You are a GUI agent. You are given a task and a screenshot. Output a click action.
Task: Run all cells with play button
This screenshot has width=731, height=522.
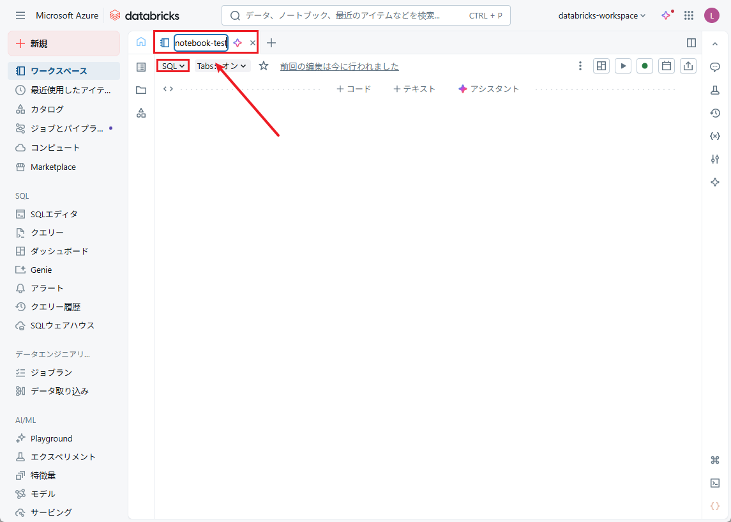pyautogui.click(x=623, y=66)
